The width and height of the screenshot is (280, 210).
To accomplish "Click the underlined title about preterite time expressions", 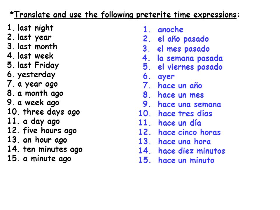I will 125,15.
